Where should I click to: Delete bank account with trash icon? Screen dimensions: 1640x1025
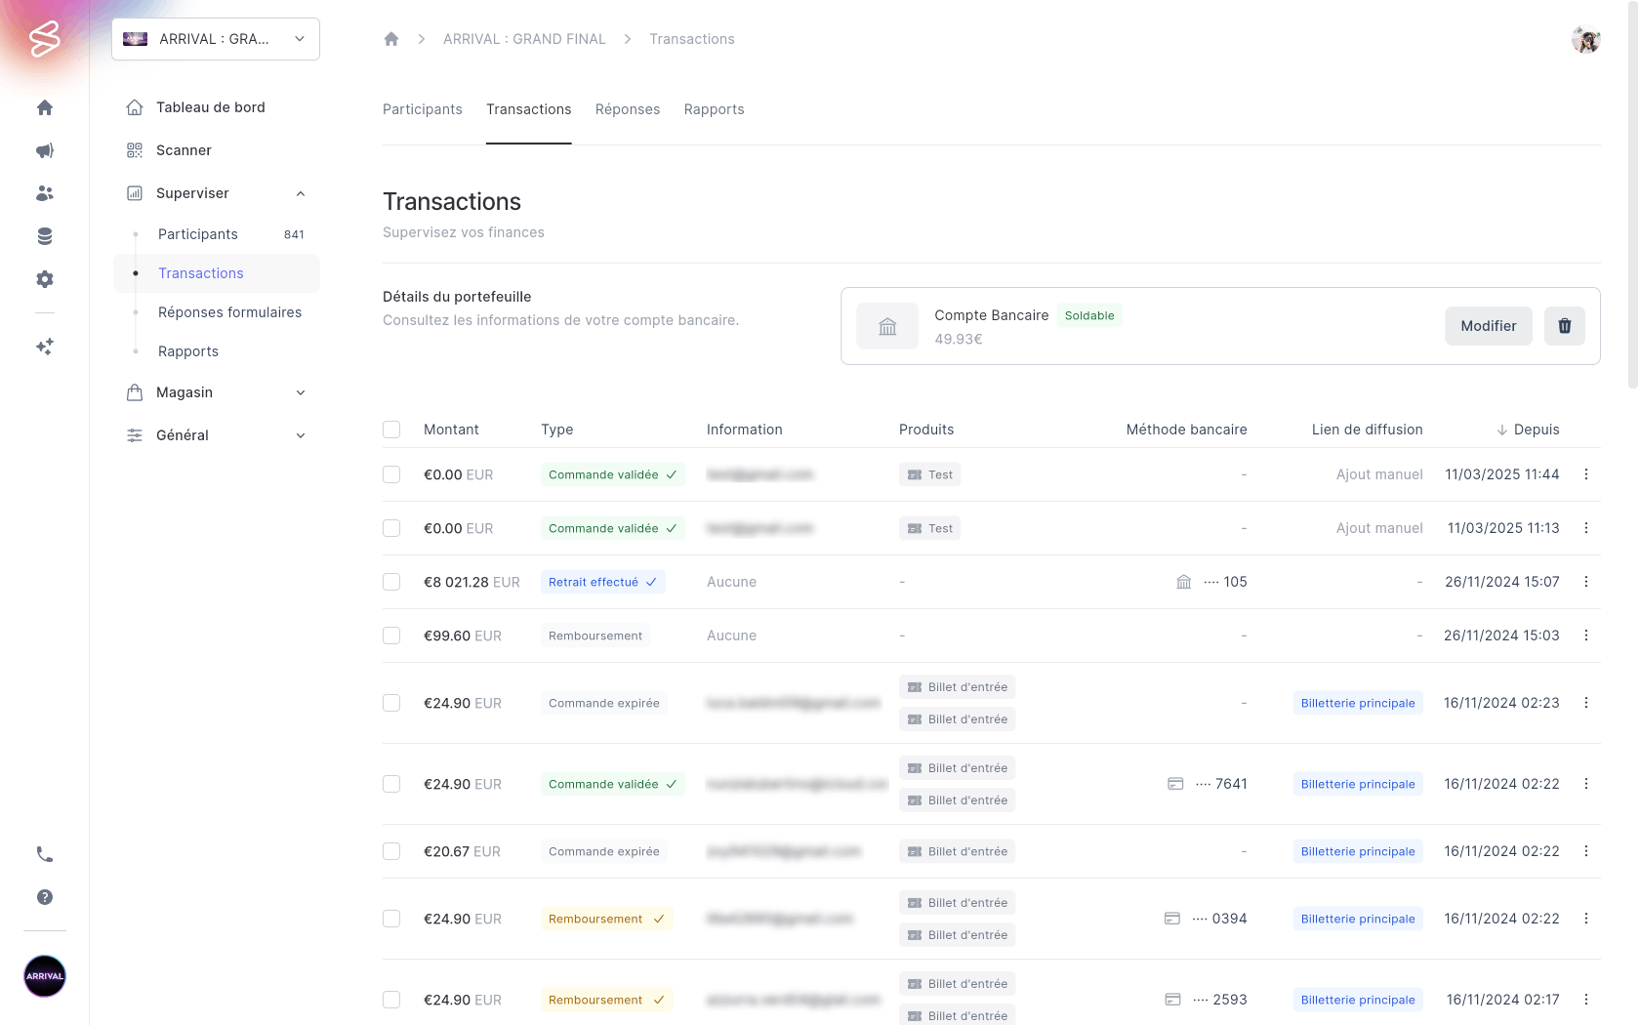[x=1564, y=326]
